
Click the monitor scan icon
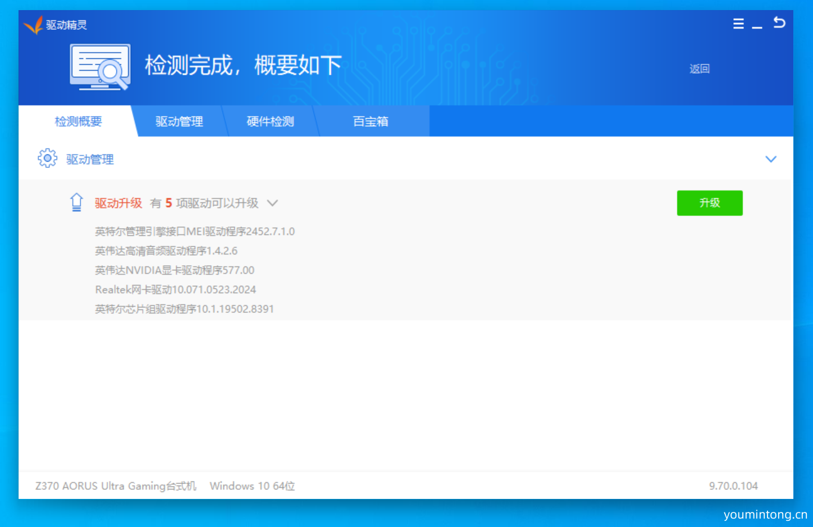(101, 67)
